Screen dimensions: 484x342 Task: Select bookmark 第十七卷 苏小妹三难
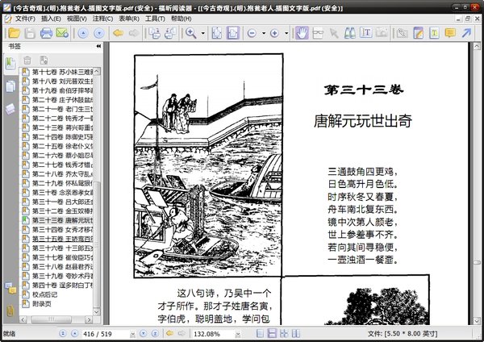62,72
